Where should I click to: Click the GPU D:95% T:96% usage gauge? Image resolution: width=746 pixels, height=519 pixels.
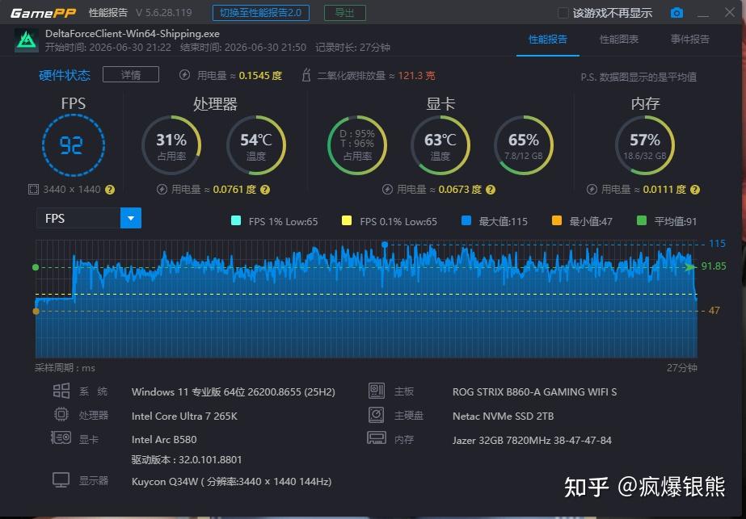pyautogui.click(x=356, y=145)
